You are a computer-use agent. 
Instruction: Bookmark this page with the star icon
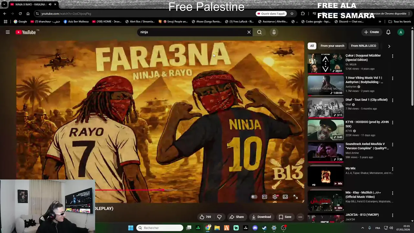292,14
